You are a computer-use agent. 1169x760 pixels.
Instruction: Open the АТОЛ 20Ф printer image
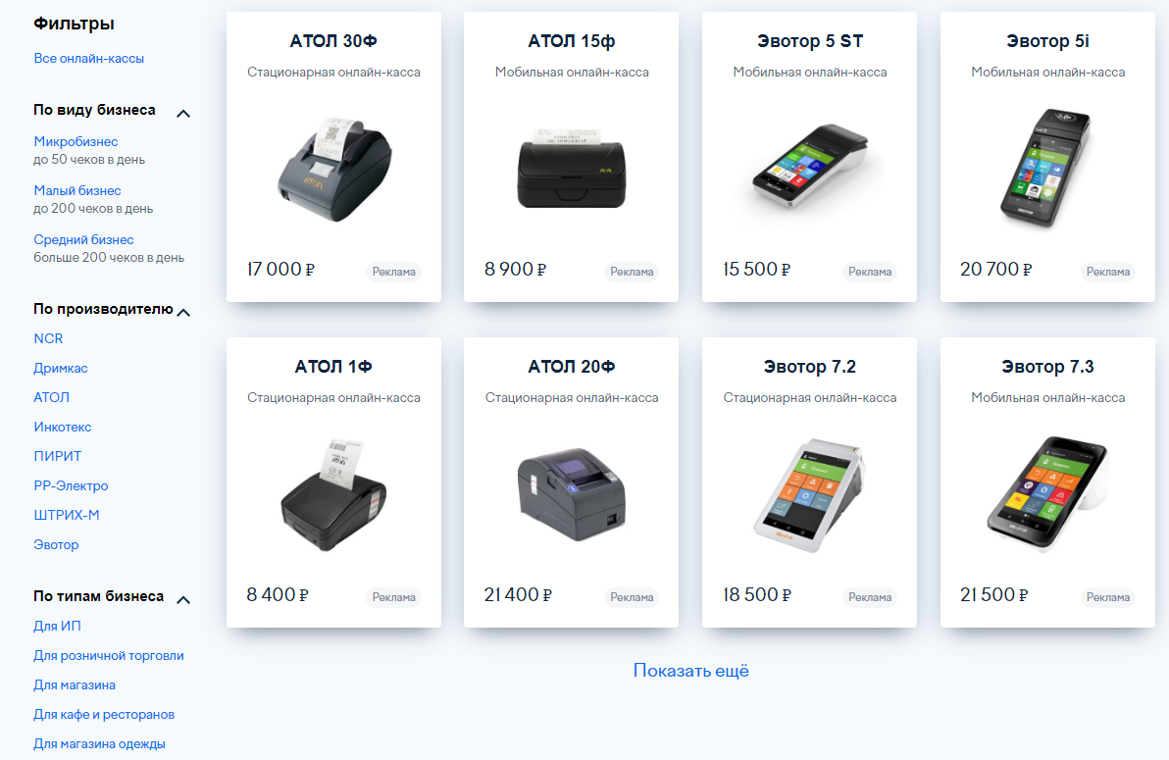point(571,493)
